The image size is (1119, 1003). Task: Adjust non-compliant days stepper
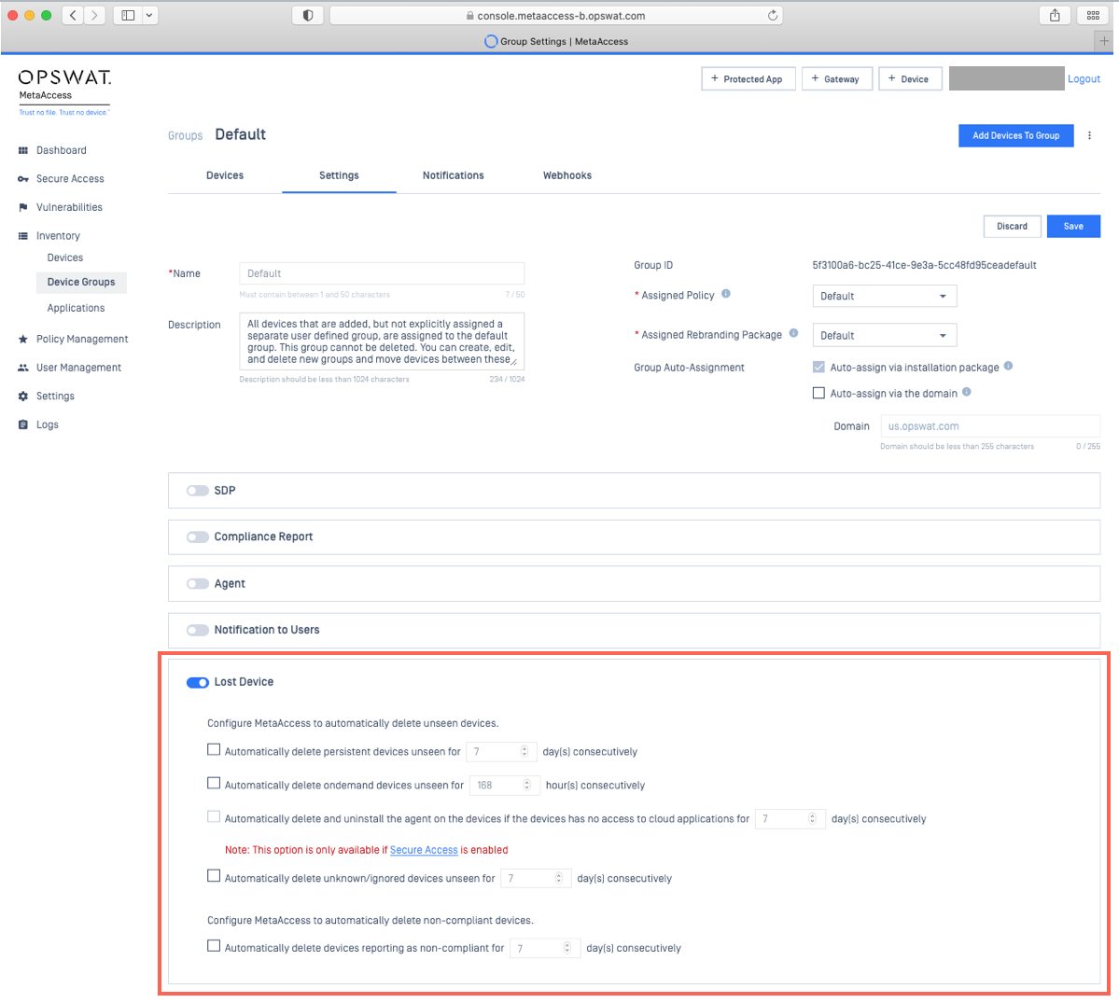(567, 948)
